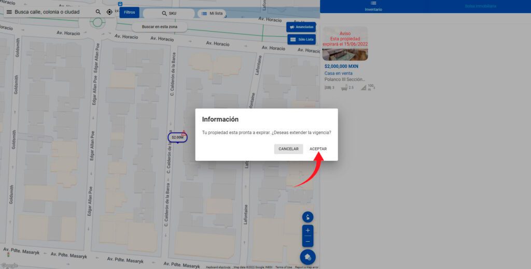Image resolution: width=531 pixels, height=269 pixels.
Task: Click the bathrooms icon on the listing
Action: (344, 88)
